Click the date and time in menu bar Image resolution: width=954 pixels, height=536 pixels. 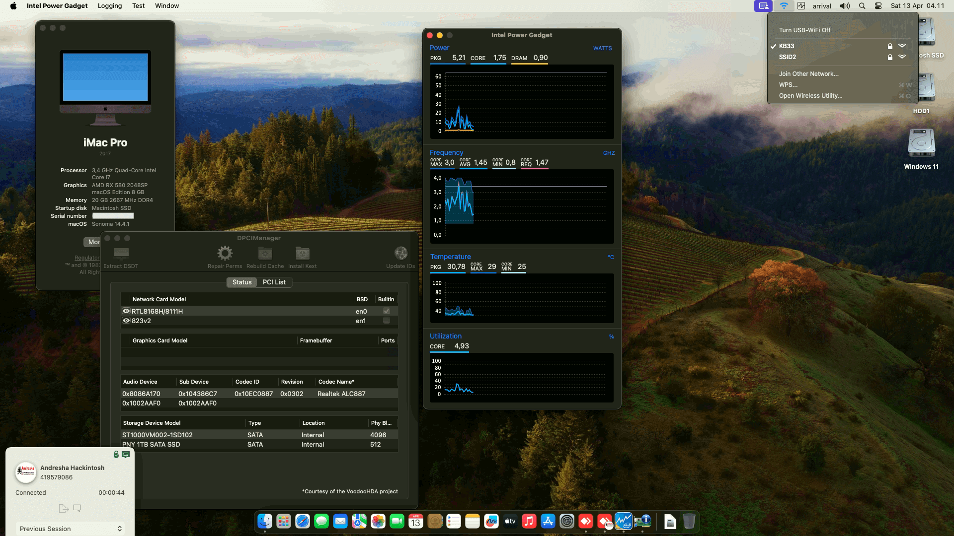click(x=917, y=6)
